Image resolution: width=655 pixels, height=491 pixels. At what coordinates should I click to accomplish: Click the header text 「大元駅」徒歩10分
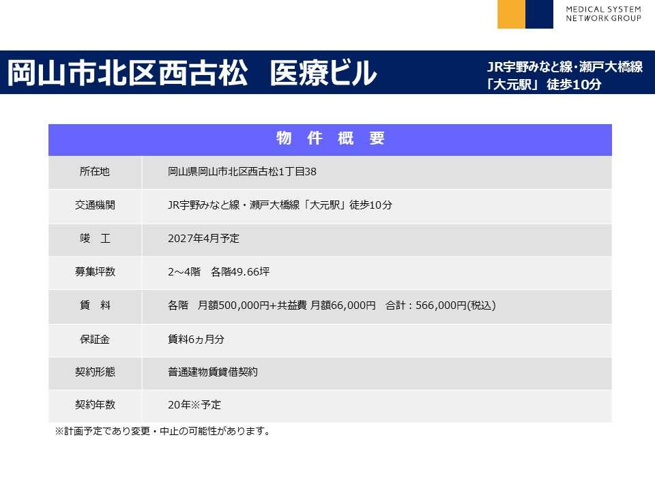544,85
